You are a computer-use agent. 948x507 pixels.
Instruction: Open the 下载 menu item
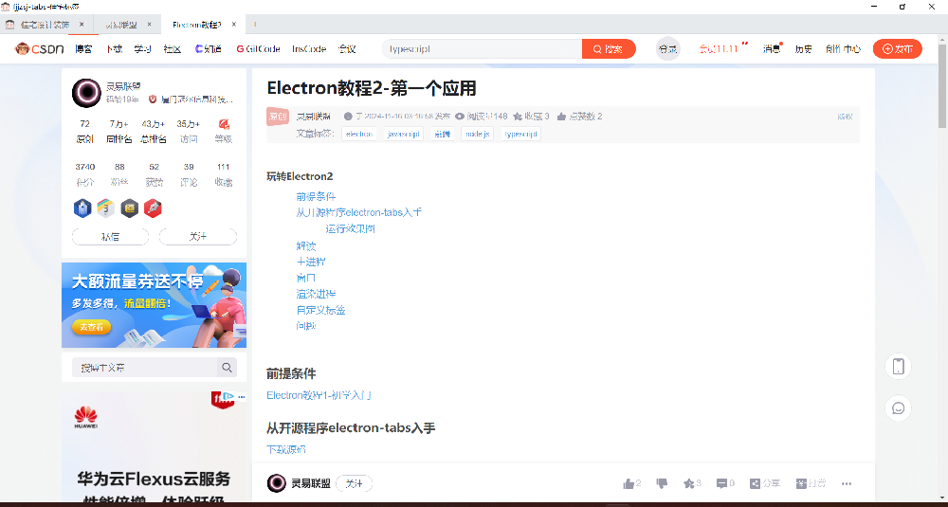tap(115, 49)
